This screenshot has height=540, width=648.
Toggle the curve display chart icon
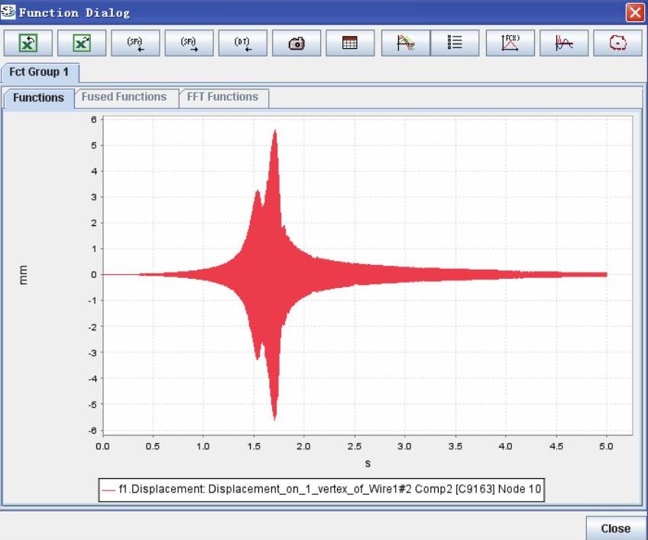pos(405,44)
